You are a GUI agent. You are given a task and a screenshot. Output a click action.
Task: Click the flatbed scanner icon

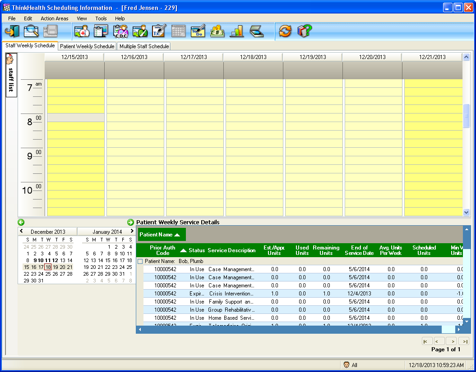click(x=257, y=31)
